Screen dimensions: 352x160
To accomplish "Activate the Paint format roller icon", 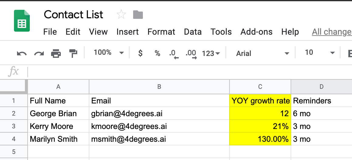I will click(73, 53).
